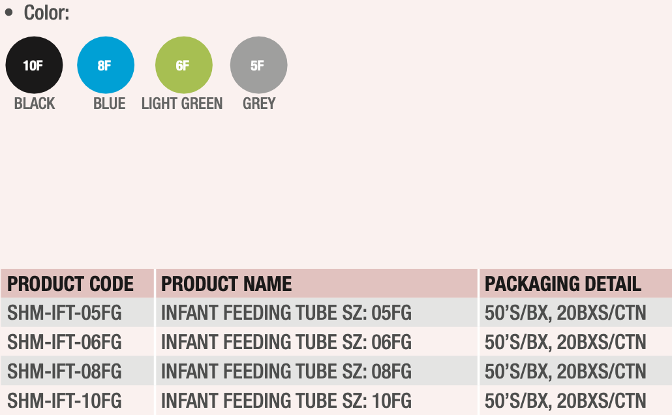The width and height of the screenshot is (672, 415).
Task: Click Infant Feeding Tube SZ: 05FG name
Action: [286, 313]
